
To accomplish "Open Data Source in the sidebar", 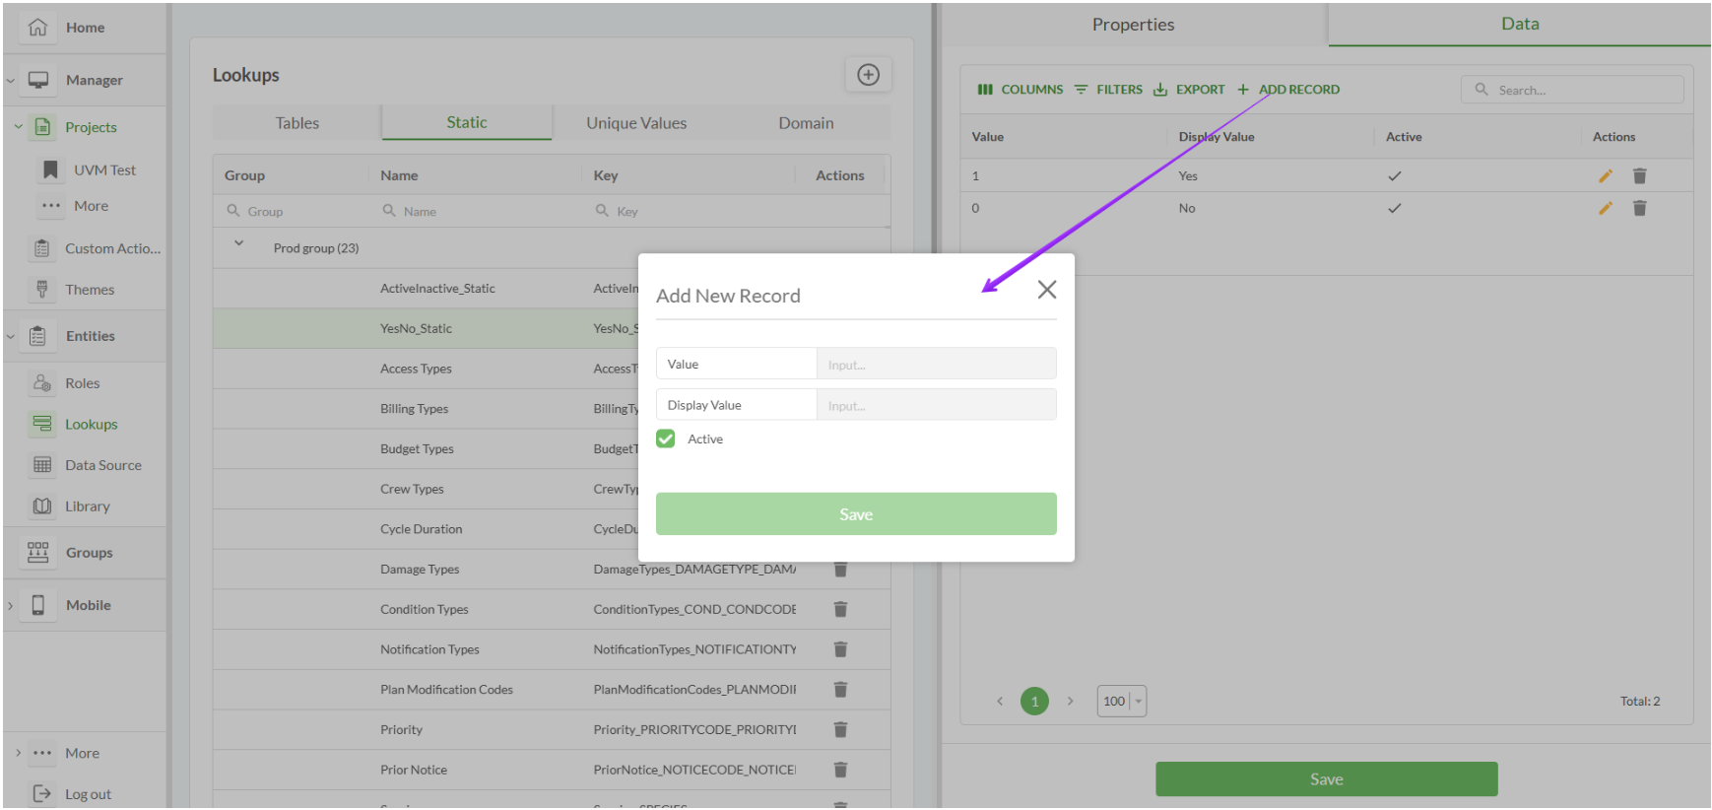I will (x=102, y=465).
